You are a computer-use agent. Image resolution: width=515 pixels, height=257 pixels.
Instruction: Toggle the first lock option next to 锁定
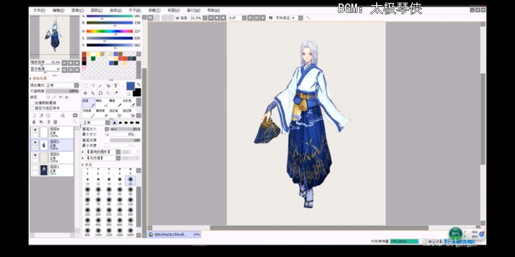click(x=48, y=97)
